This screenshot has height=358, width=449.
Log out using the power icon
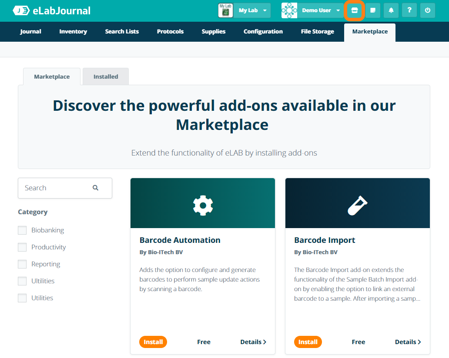(x=428, y=10)
